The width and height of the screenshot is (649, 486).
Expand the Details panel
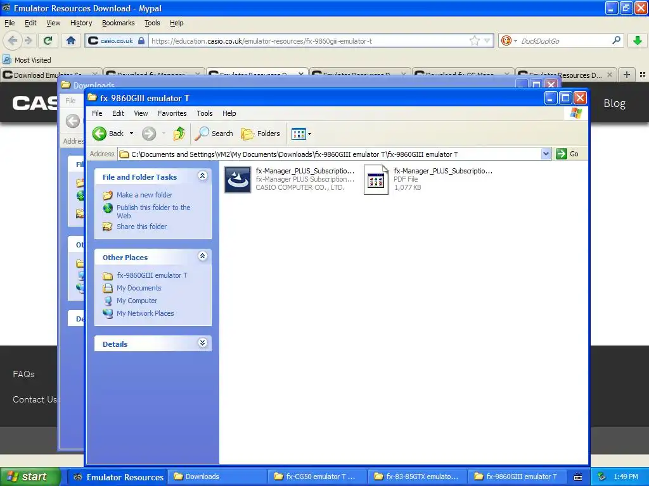tap(202, 343)
